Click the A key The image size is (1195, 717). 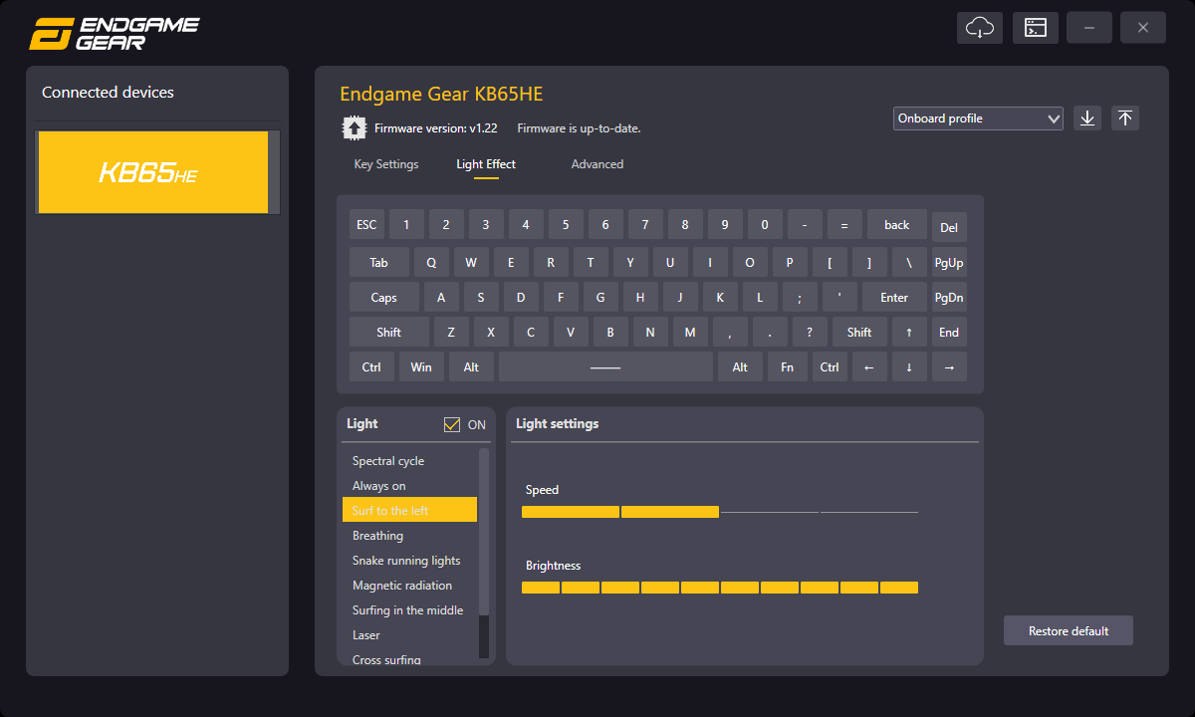pyautogui.click(x=441, y=298)
